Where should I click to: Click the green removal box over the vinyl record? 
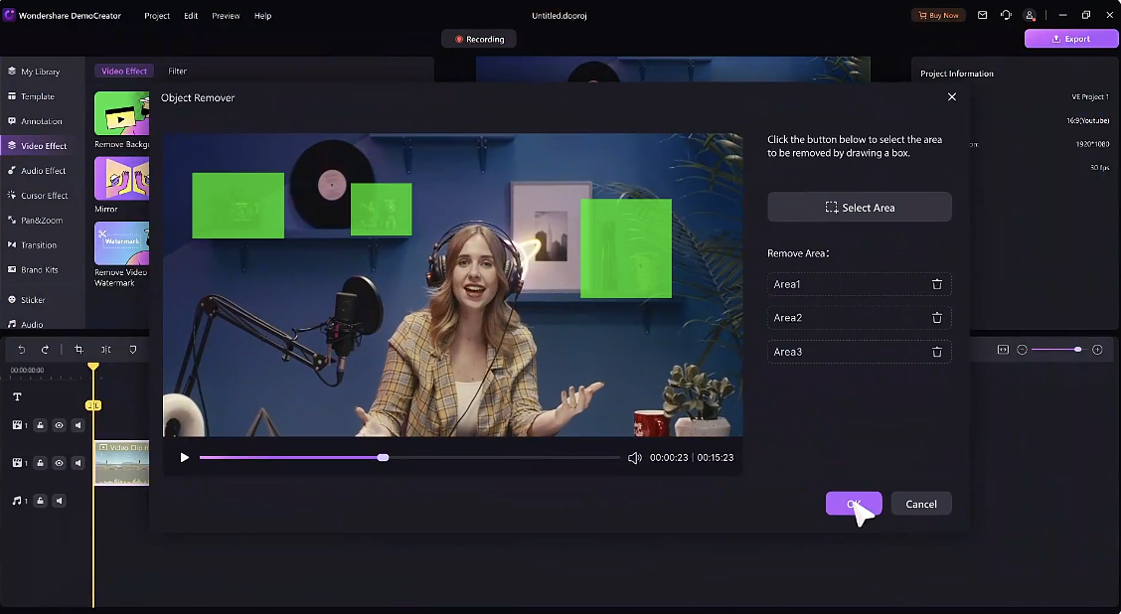point(381,210)
